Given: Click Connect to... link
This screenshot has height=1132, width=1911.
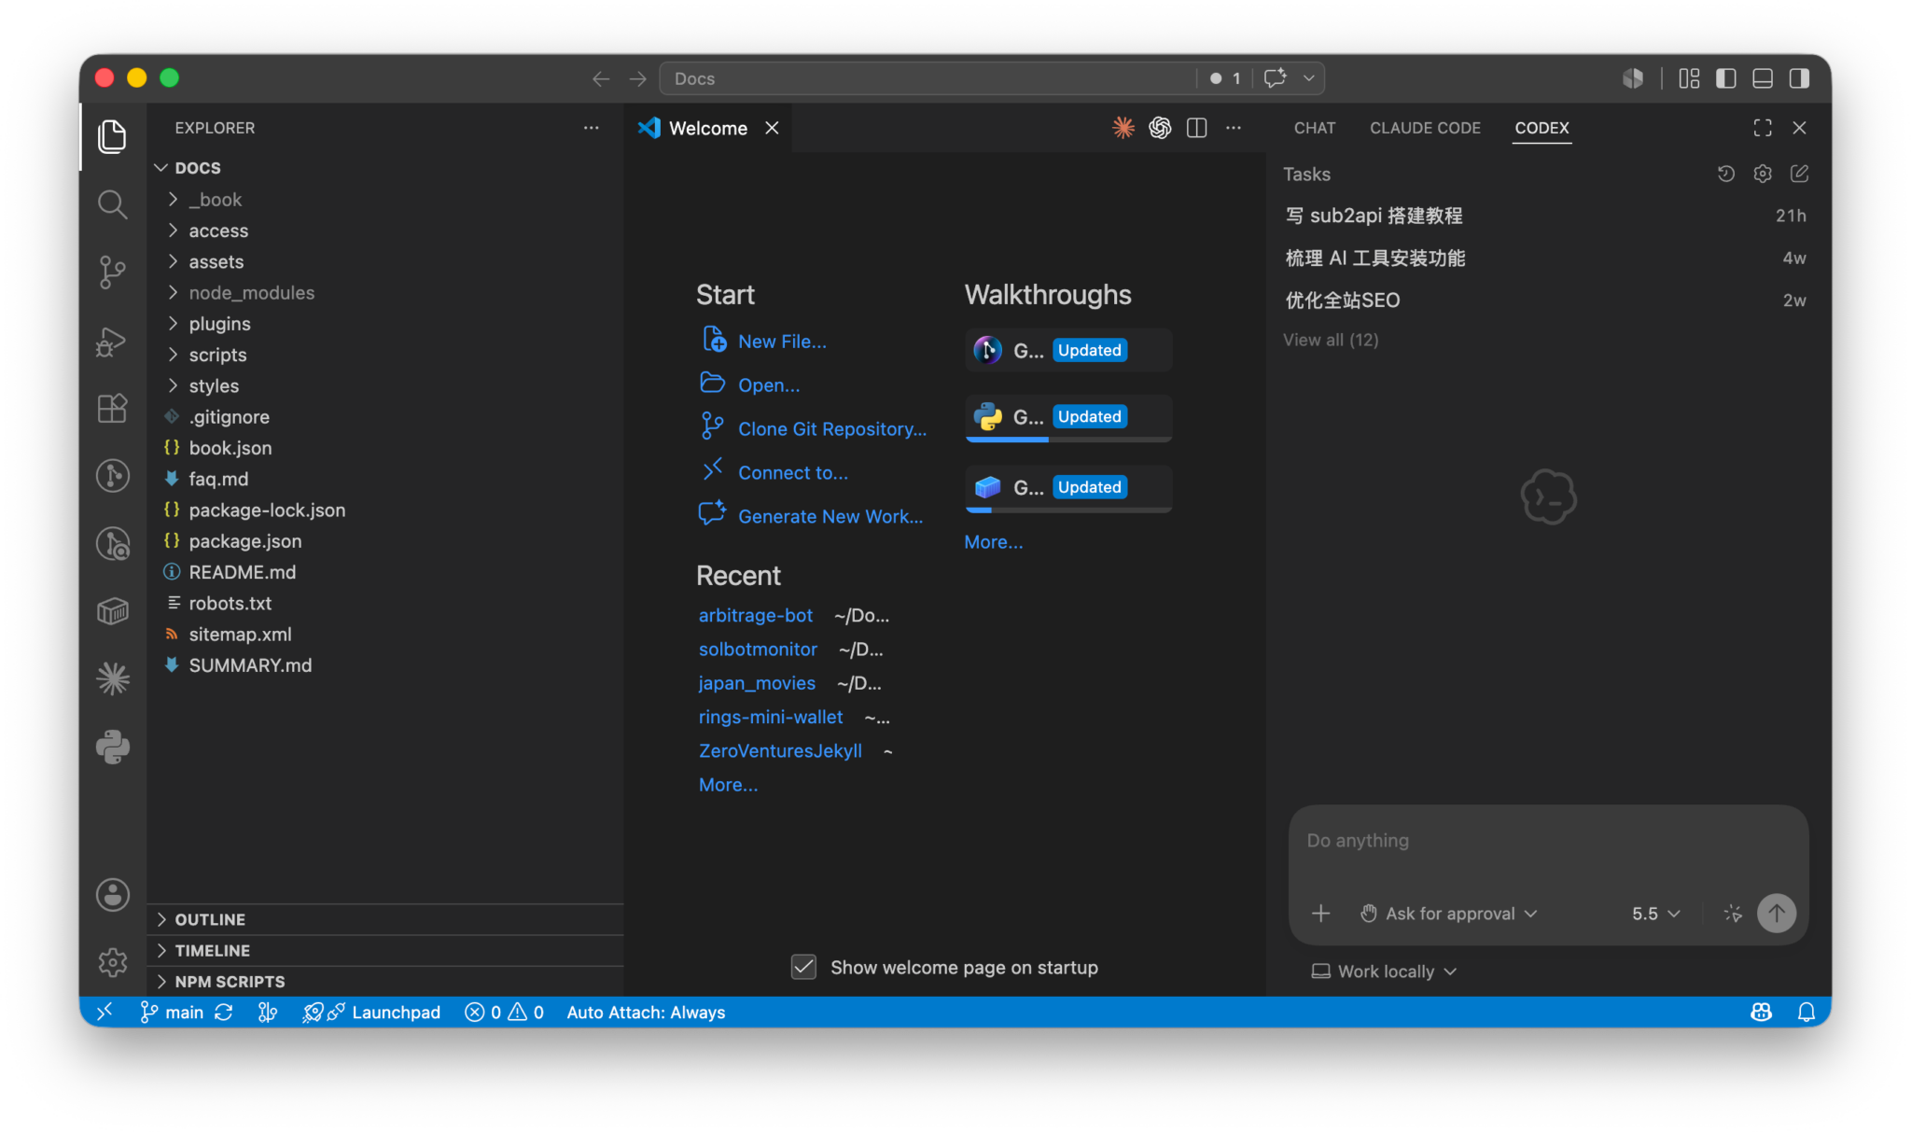Looking at the screenshot, I should [x=793, y=472].
